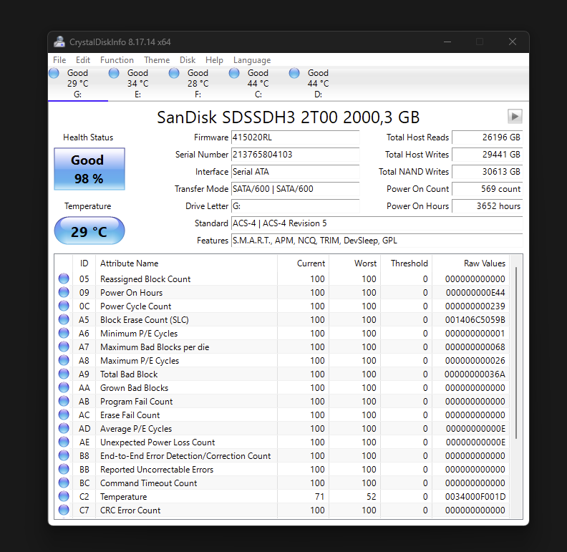567x552 pixels.
Task: Select the G: disk tab
Action: tap(78, 84)
